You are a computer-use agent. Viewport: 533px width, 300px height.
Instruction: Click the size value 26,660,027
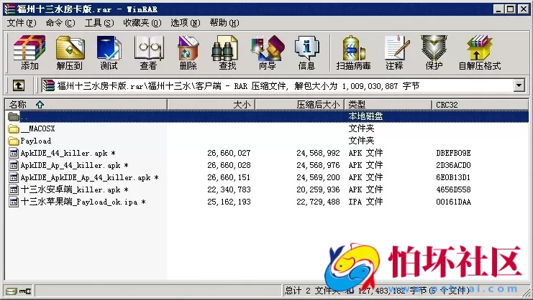coord(229,153)
